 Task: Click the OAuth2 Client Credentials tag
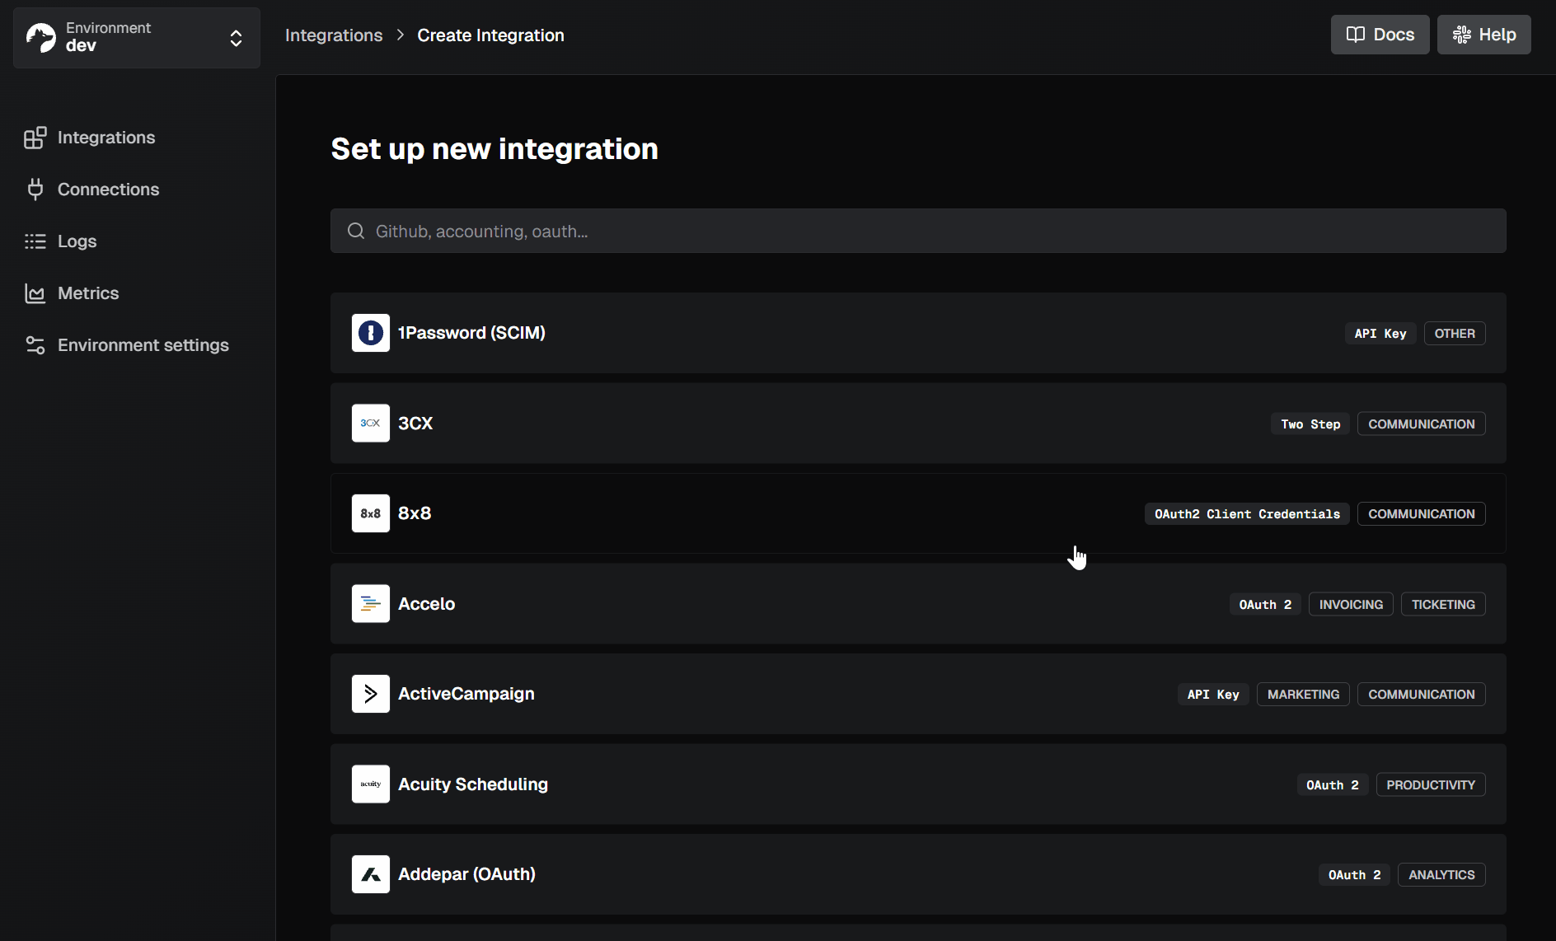click(x=1247, y=514)
